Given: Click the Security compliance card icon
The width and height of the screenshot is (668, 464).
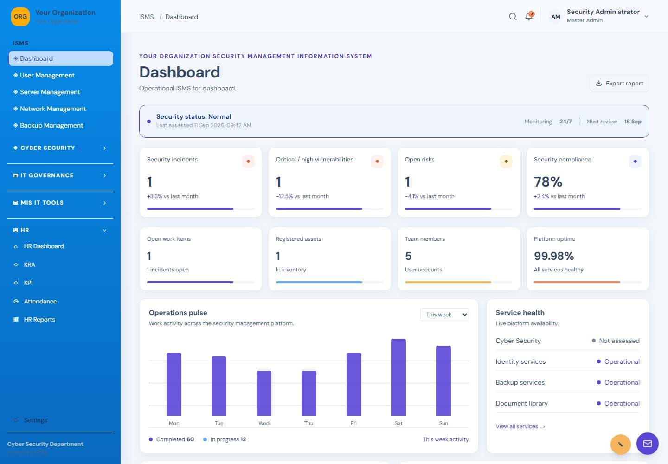Looking at the screenshot, I should pos(635,161).
